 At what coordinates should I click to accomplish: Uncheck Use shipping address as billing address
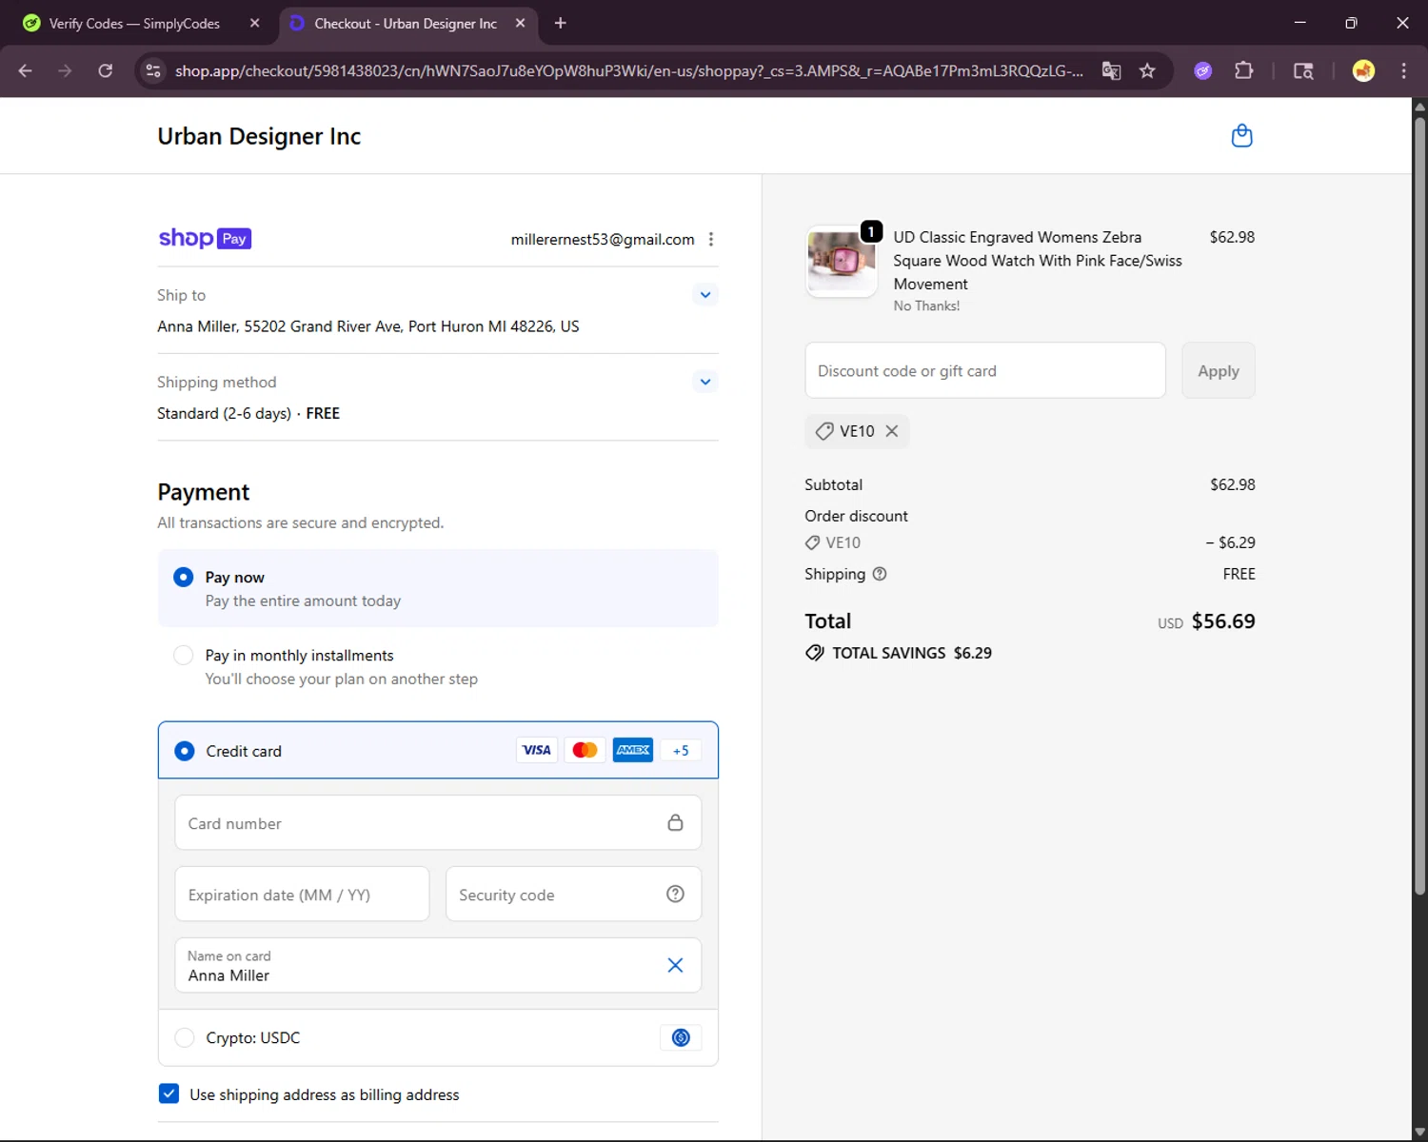pyautogui.click(x=169, y=1093)
